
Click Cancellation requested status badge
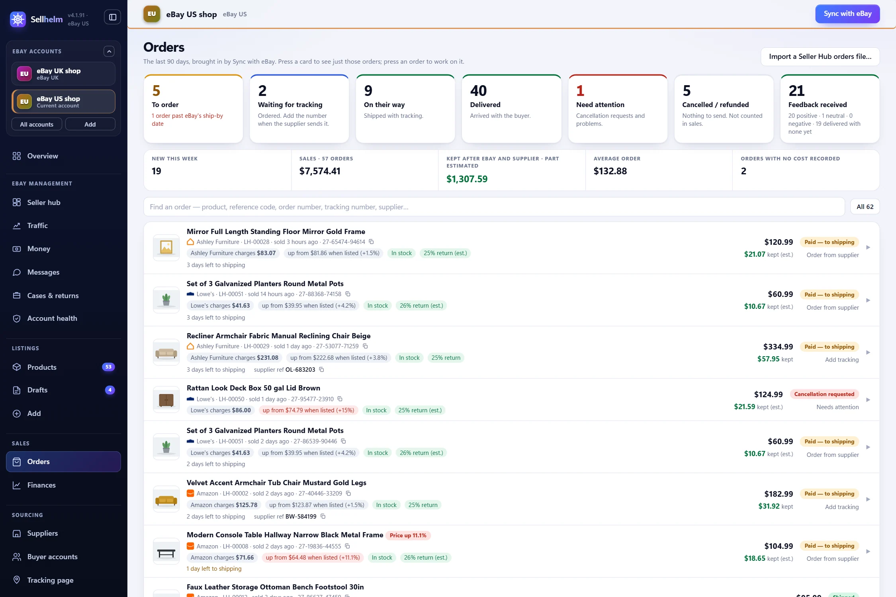(x=824, y=394)
